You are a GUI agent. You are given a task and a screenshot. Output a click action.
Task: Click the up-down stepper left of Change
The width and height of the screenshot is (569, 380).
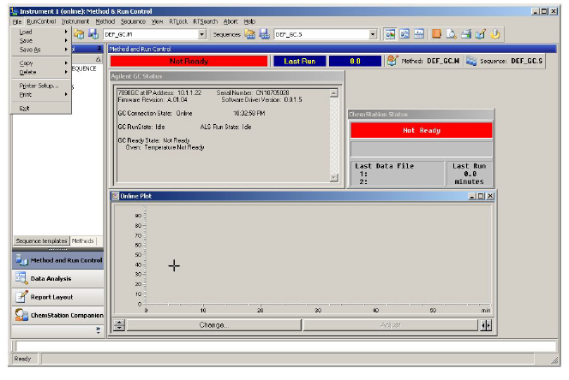[x=118, y=325]
